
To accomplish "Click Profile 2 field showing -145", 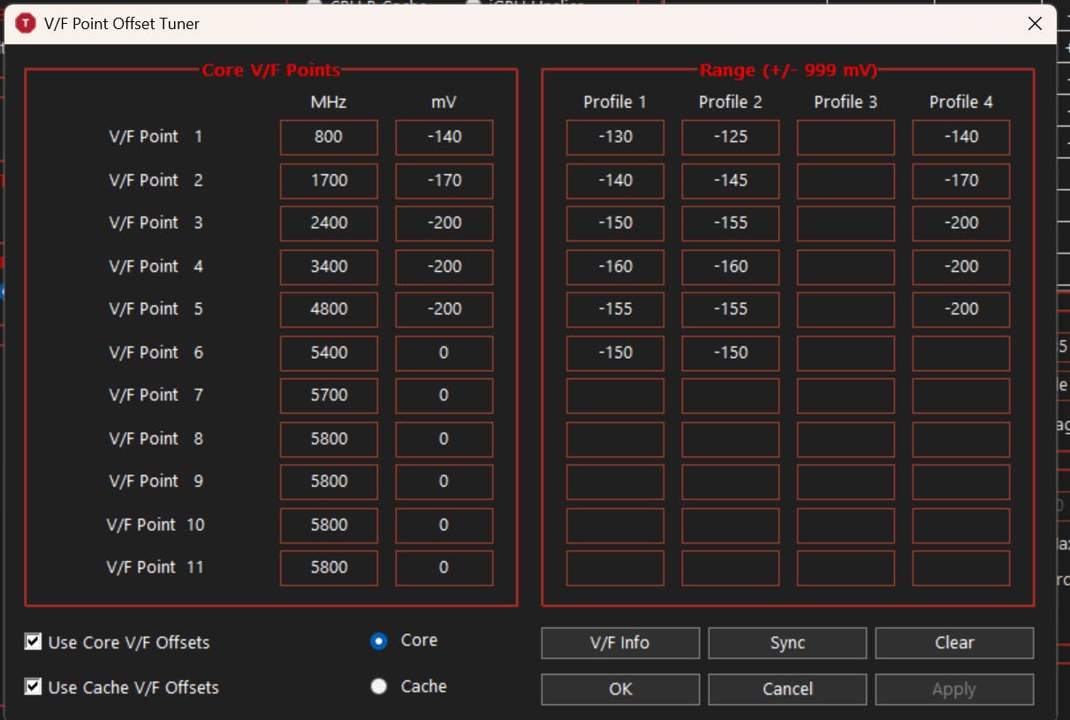I will [x=730, y=180].
